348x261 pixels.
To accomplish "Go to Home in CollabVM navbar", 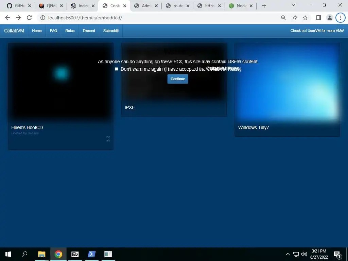I will (x=37, y=31).
